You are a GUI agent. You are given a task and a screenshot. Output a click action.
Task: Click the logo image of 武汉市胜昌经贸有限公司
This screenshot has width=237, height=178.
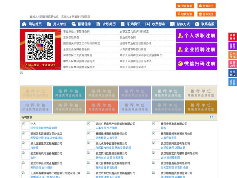(x=156, y=165)
